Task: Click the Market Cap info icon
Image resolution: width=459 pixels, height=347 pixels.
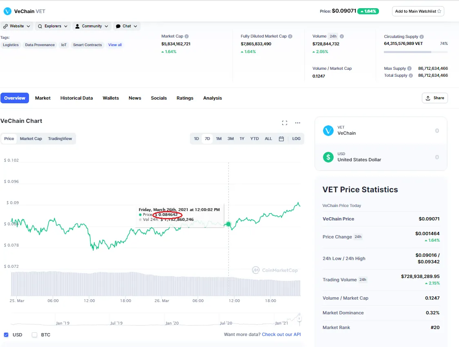Action: pyautogui.click(x=187, y=36)
